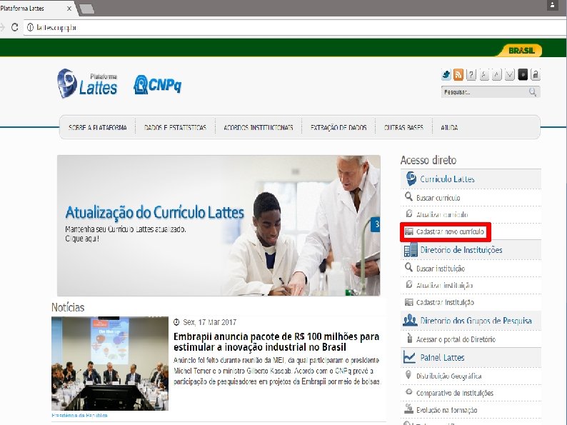The image size is (567, 425).
Task: Click the Atualizar instituição link
Action: click(x=444, y=286)
